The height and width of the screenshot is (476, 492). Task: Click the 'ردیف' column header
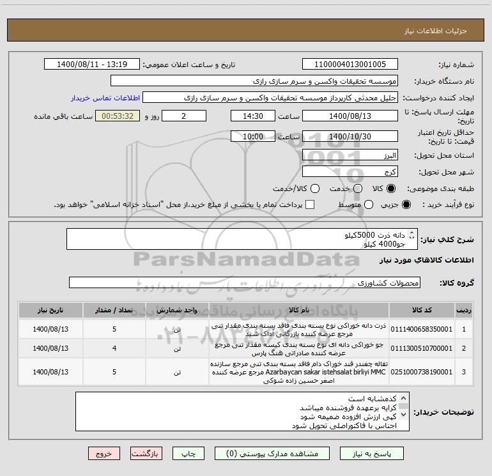coord(464,310)
